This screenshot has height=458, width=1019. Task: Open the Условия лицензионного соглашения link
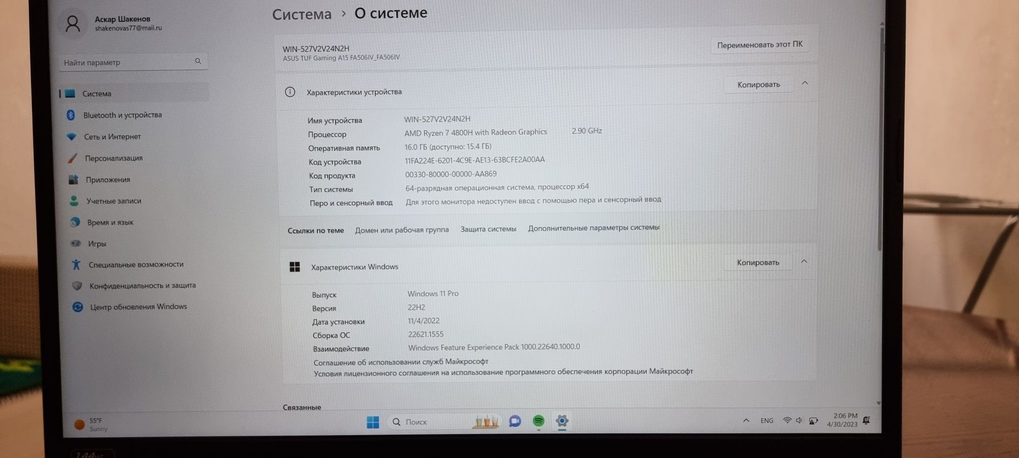coord(503,373)
